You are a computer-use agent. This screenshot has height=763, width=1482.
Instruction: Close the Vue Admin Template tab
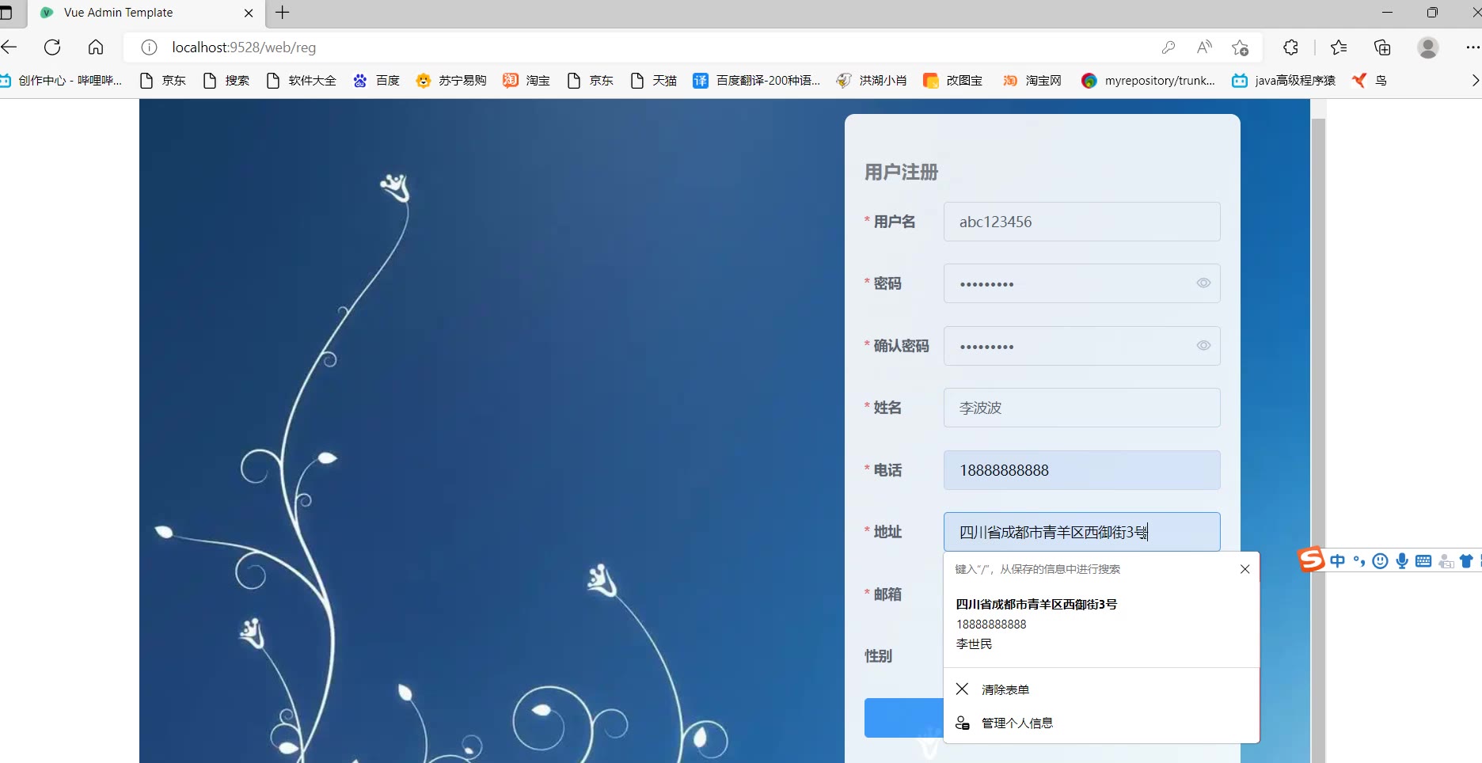pos(249,13)
